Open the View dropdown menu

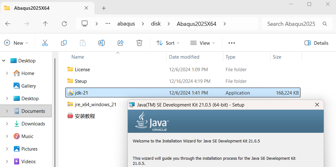[203, 43]
